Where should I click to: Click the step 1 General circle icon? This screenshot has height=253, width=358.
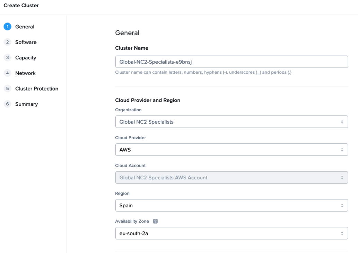[7, 27]
